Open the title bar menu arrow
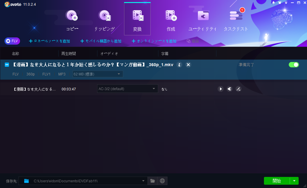 tap(286, 3)
